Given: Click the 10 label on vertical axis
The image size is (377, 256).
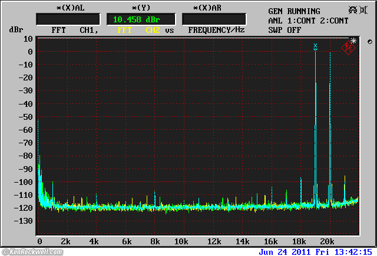Looking at the screenshot, I should pyautogui.click(x=28, y=39).
